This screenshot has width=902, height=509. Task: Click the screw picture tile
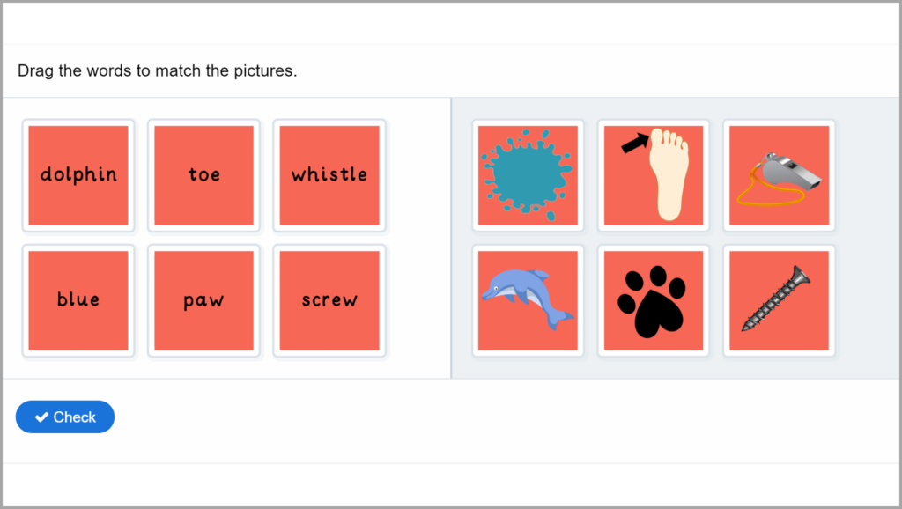click(x=779, y=300)
